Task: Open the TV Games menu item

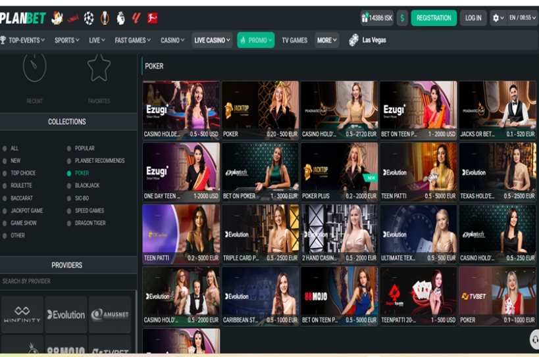Action: coord(295,40)
